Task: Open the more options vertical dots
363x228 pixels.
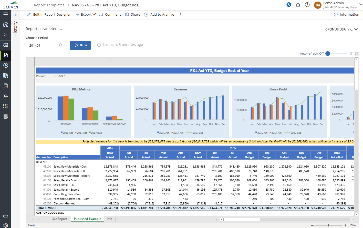Action: 180,15
